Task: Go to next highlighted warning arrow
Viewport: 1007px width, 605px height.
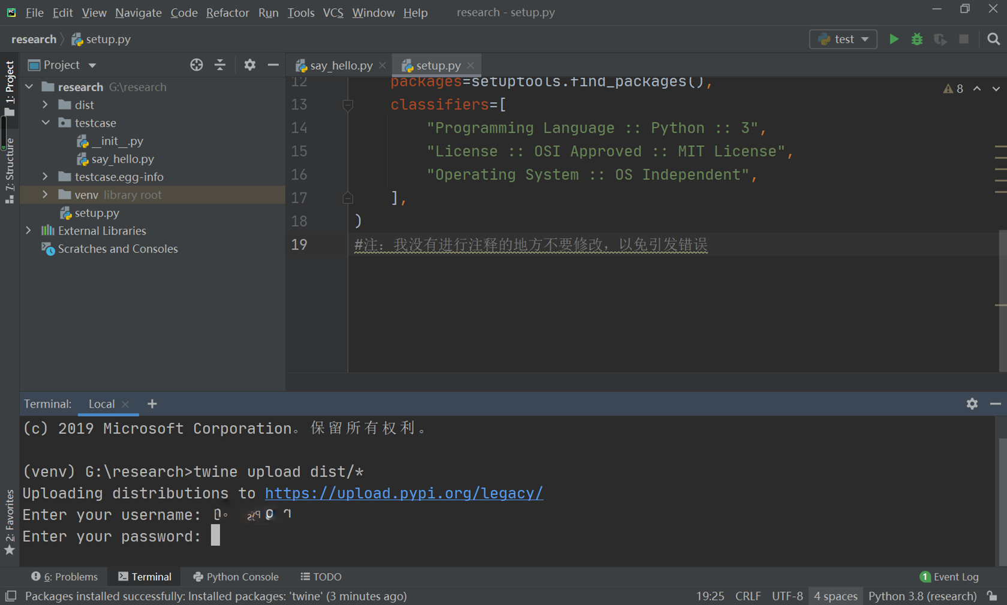Action: pyautogui.click(x=996, y=89)
